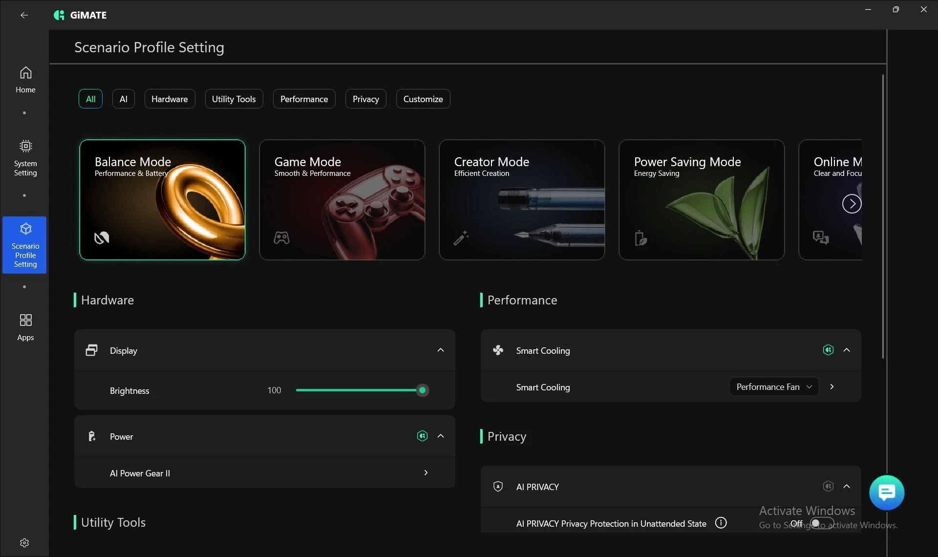Open the Performance Fan dropdown
Viewport: 938px width, 557px height.
point(774,386)
